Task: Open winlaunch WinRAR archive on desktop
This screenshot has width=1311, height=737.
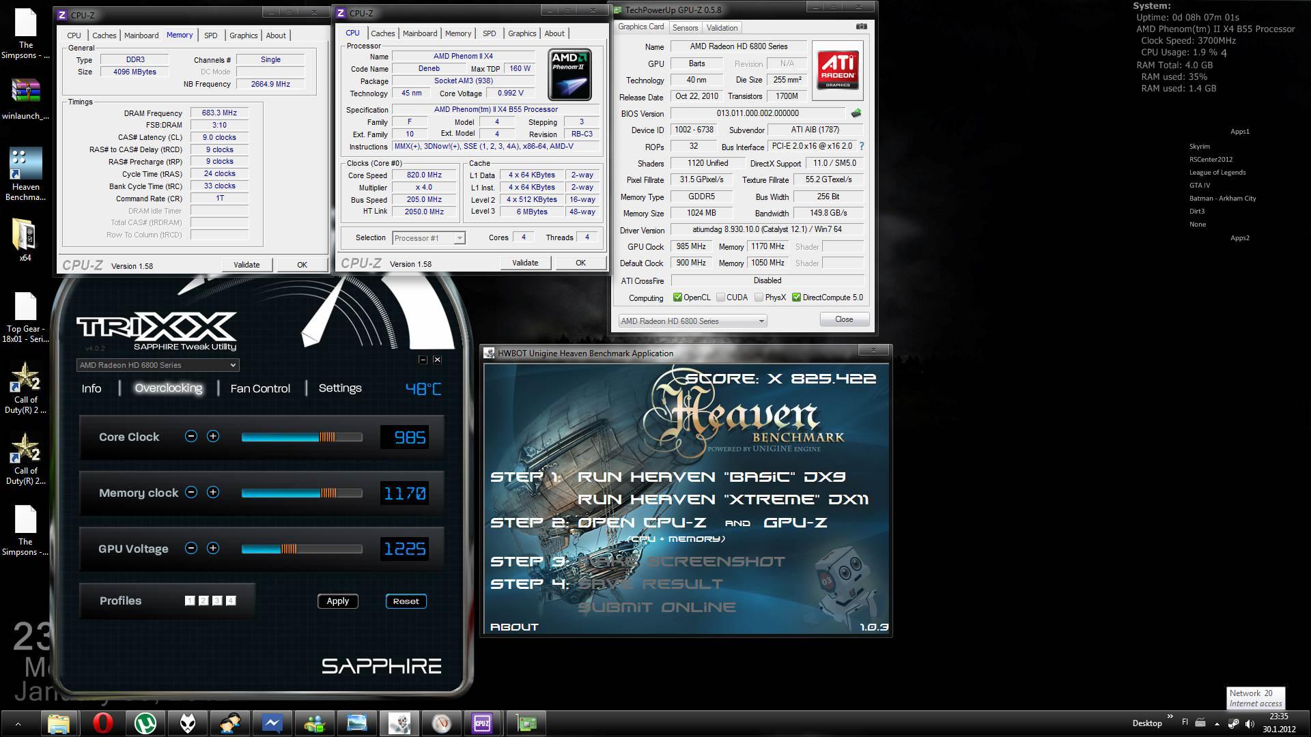Action: (x=25, y=99)
